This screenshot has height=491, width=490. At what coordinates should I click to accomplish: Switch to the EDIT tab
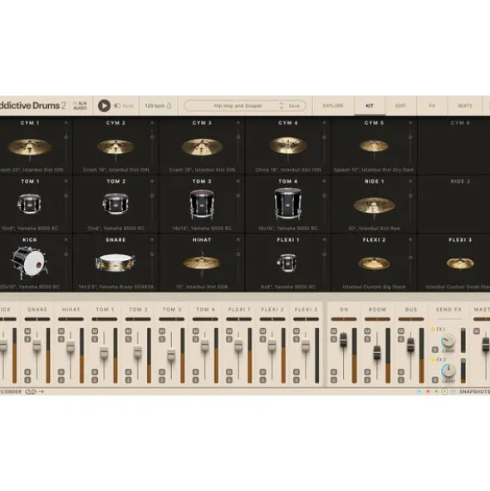click(x=400, y=106)
